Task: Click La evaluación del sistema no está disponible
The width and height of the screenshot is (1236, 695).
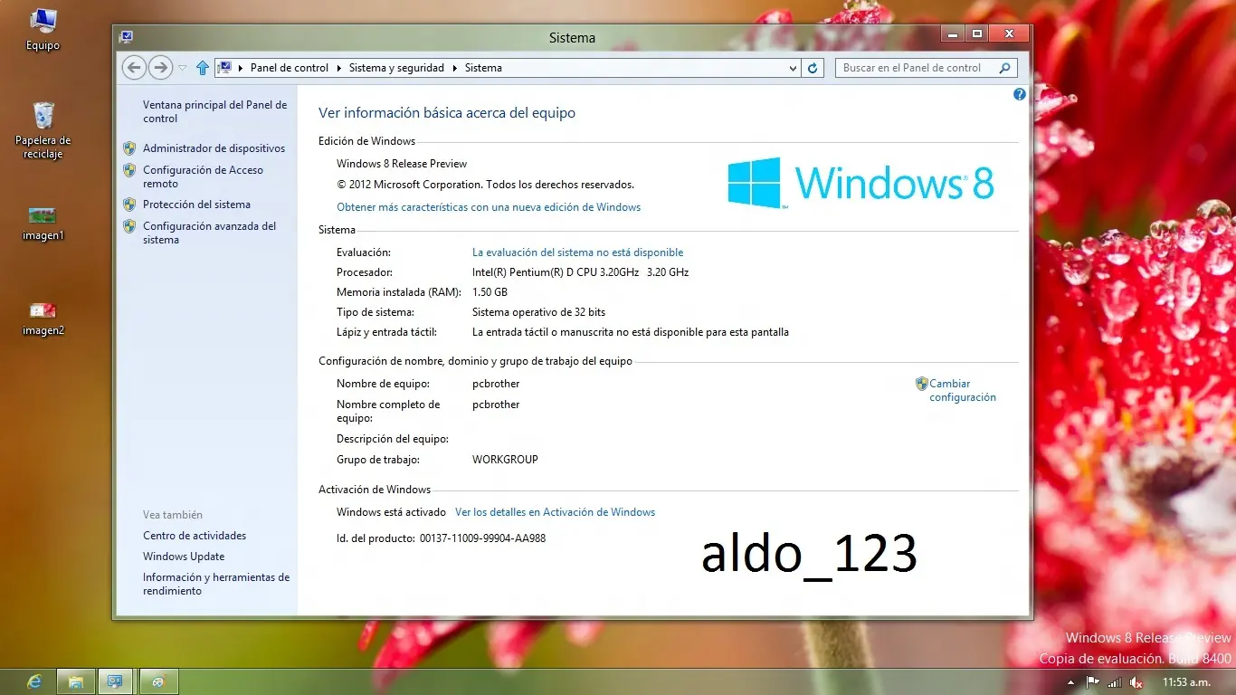Action: (577, 252)
